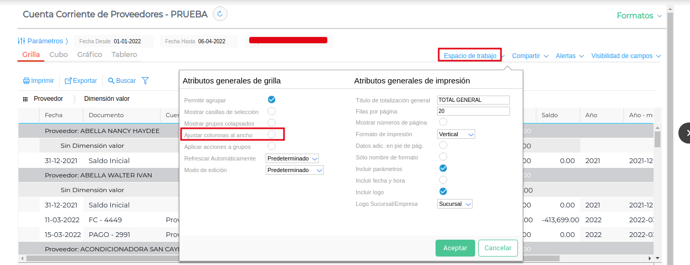Click the Exportar icon
The image size is (690, 265).
tap(68, 81)
